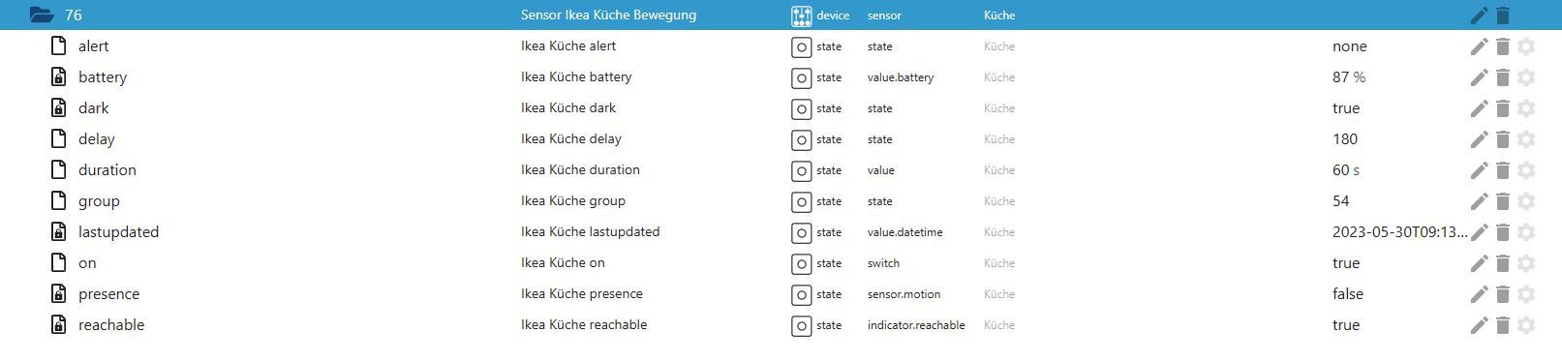Viewport: 1562px width, 363px height.
Task: Select the alert tree item
Action: click(x=93, y=46)
